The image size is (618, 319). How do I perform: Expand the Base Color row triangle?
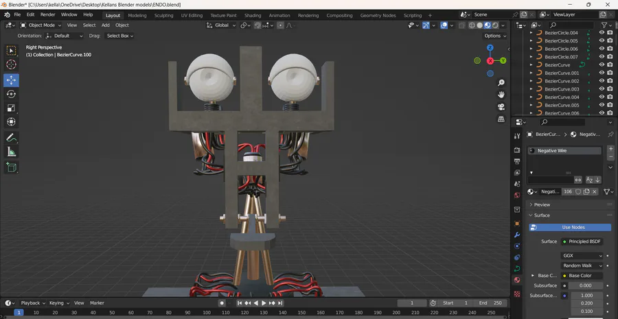(534, 276)
